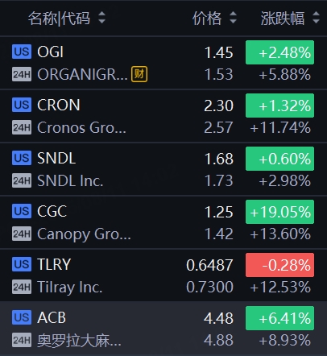Click the 价格 column header
This screenshot has height=356, width=327.
[207, 19]
